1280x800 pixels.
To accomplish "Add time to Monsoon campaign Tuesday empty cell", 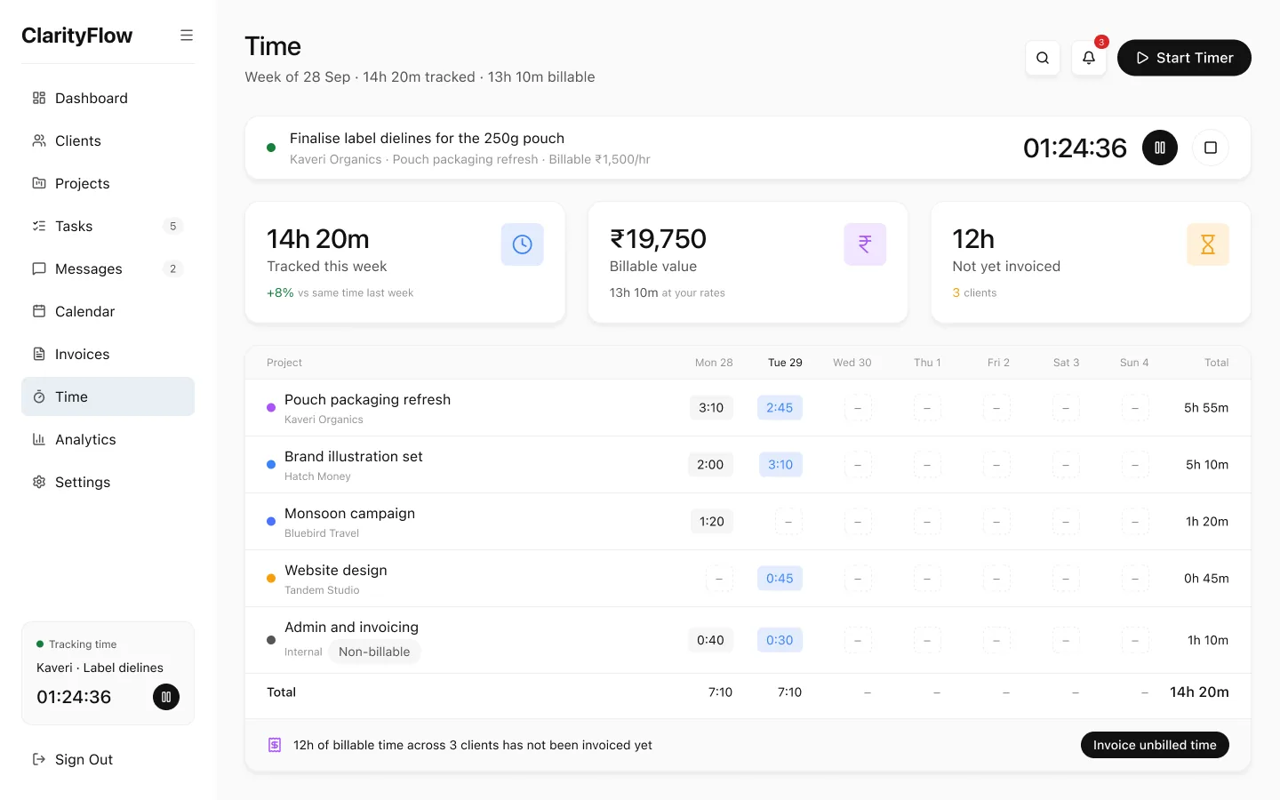I will click(788, 522).
